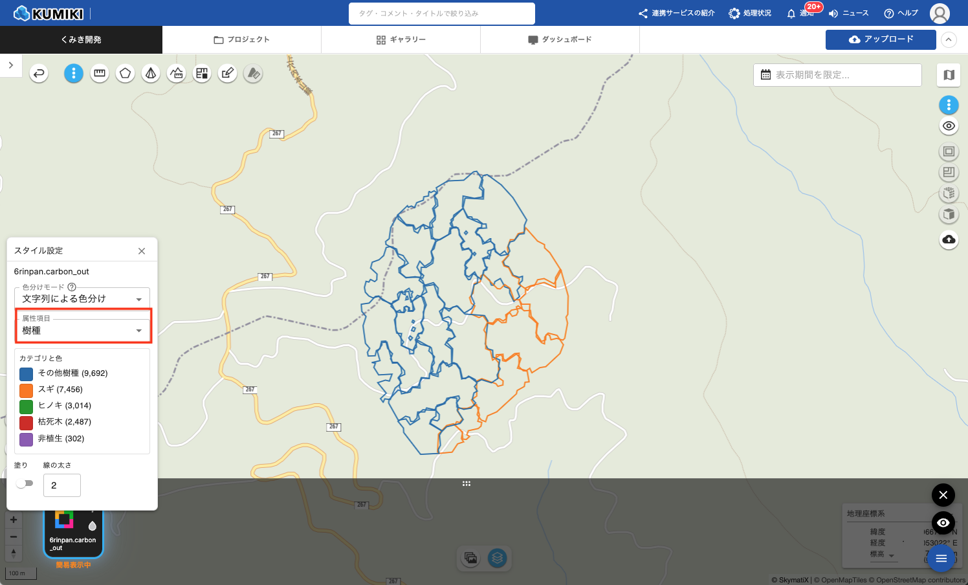
Task: Open the 属性項目 樹種 dropdown
Action: [x=82, y=330]
